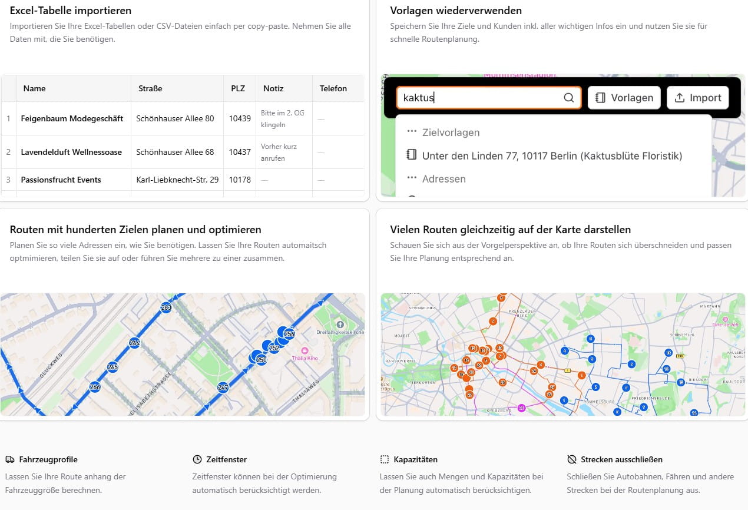Screen dimensions: 748x510
Task: Click the notebook icon on the Vorlagen button
Action: click(601, 98)
